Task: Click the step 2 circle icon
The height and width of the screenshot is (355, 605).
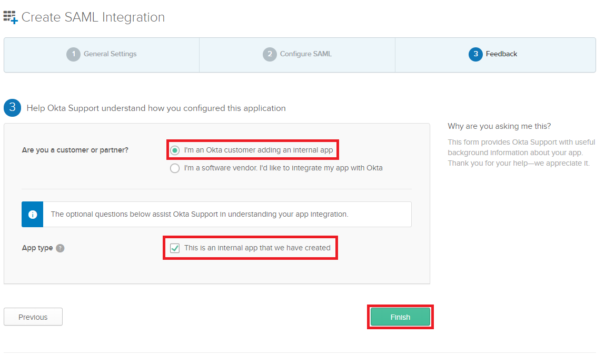Action: coord(270,54)
